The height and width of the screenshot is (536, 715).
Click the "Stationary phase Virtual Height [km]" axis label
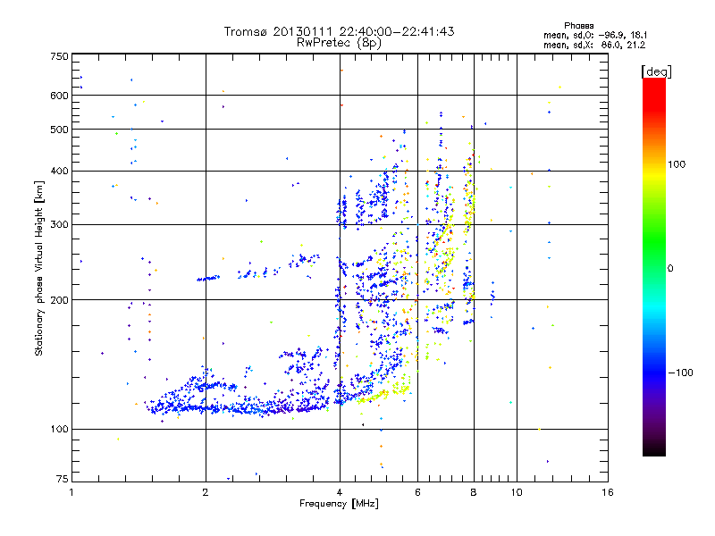(39, 268)
